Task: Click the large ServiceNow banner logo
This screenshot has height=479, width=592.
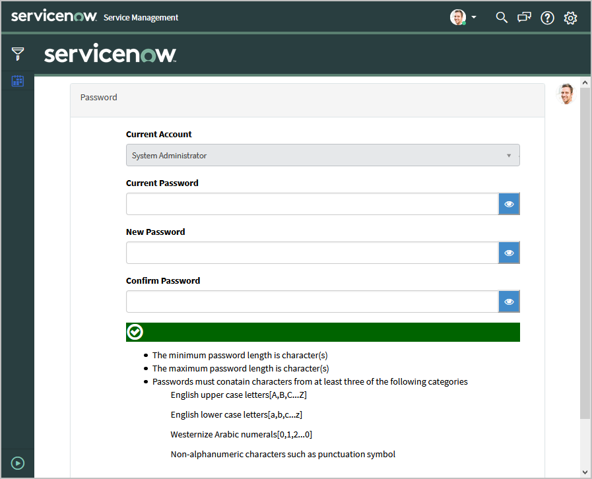Action: pos(110,54)
